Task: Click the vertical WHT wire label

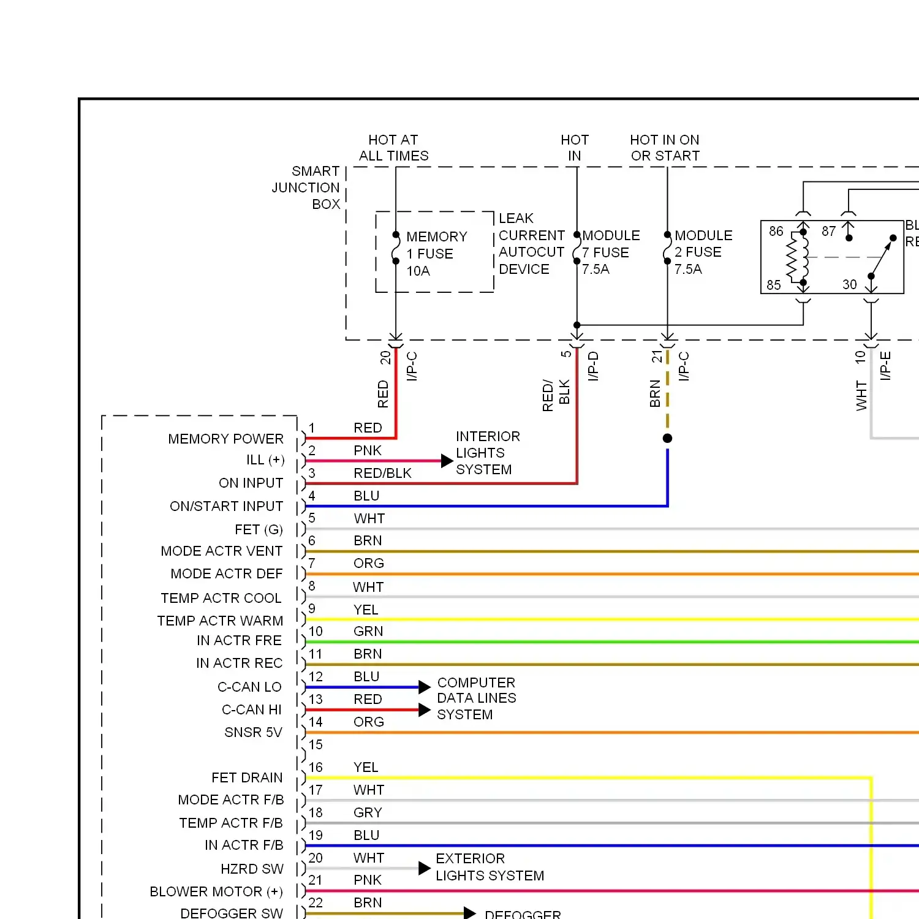Action: pos(861,396)
